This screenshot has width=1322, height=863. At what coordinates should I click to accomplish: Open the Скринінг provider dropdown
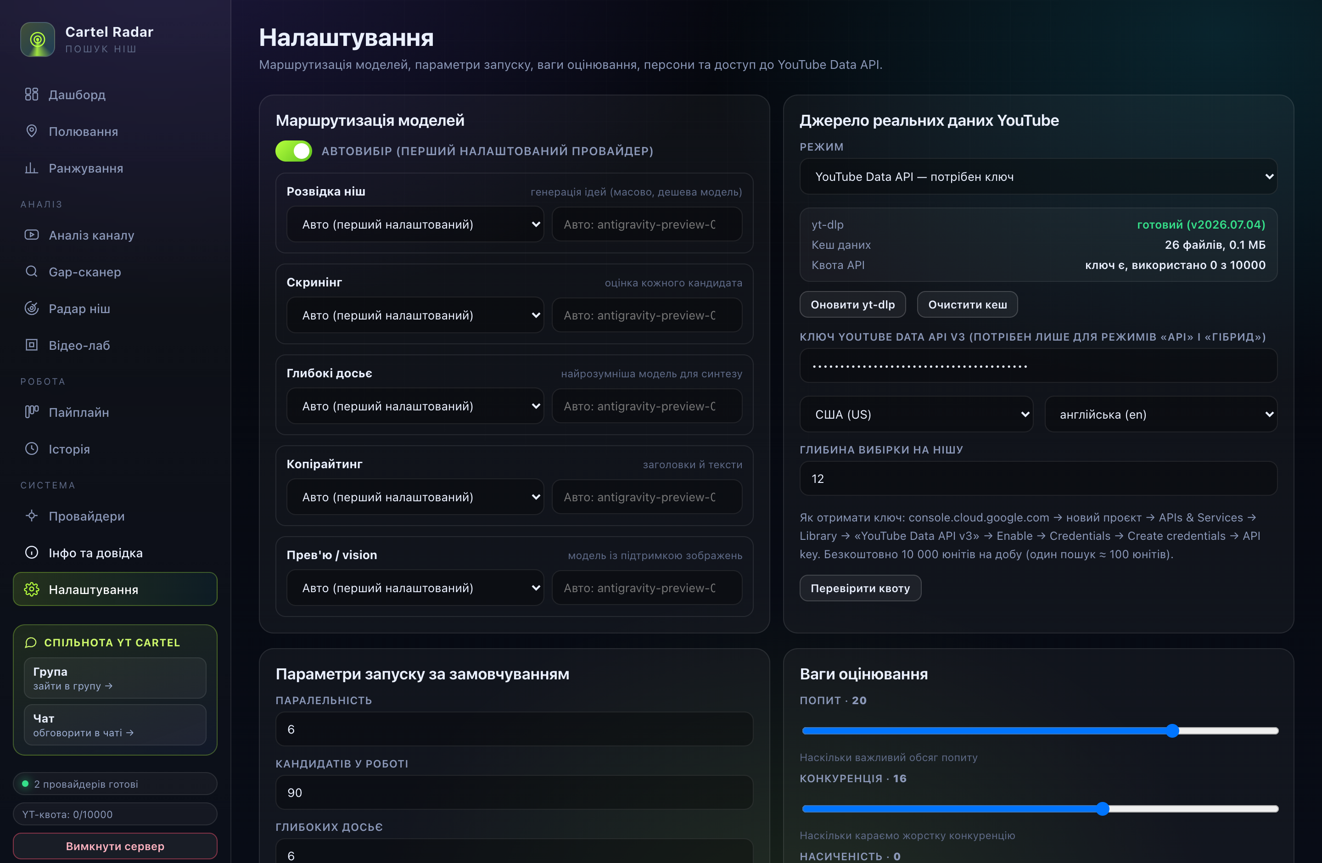[x=415, y=315]
